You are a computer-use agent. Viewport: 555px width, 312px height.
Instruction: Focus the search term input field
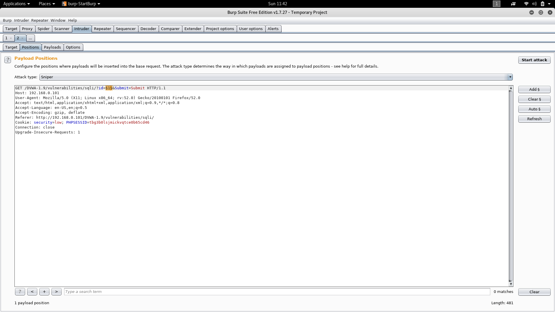pyautogui.click(x=277, y=292)
